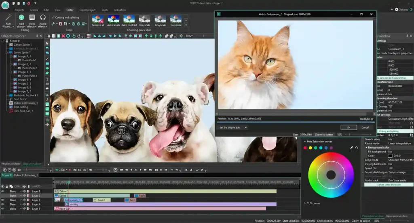Open the 'Set the original size' dropdown
The width and height of the screenshot is (414, 223).
pyautogui.click(x=233, y=127)
